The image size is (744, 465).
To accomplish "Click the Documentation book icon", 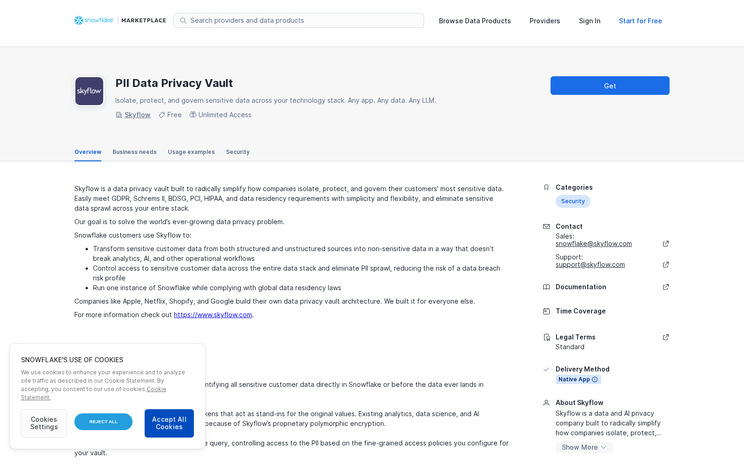I will click(x=546, y=287).
